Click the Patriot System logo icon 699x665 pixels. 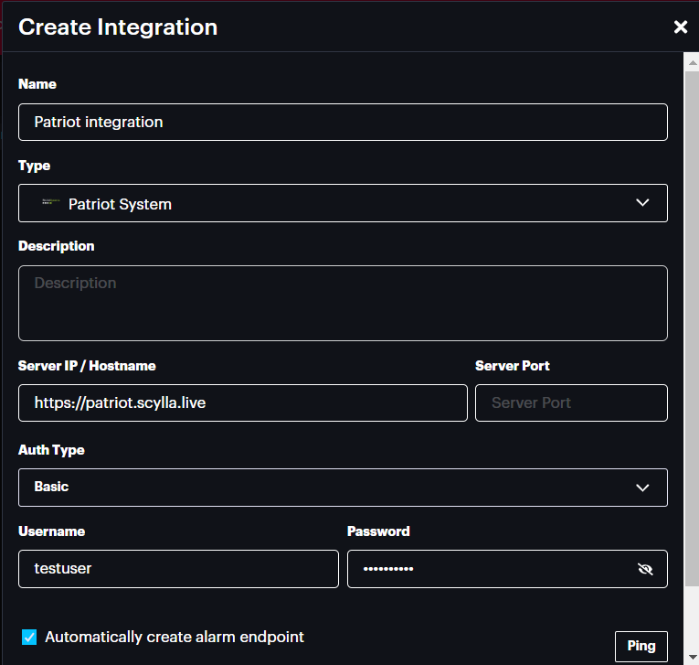[x=51, y=203]
